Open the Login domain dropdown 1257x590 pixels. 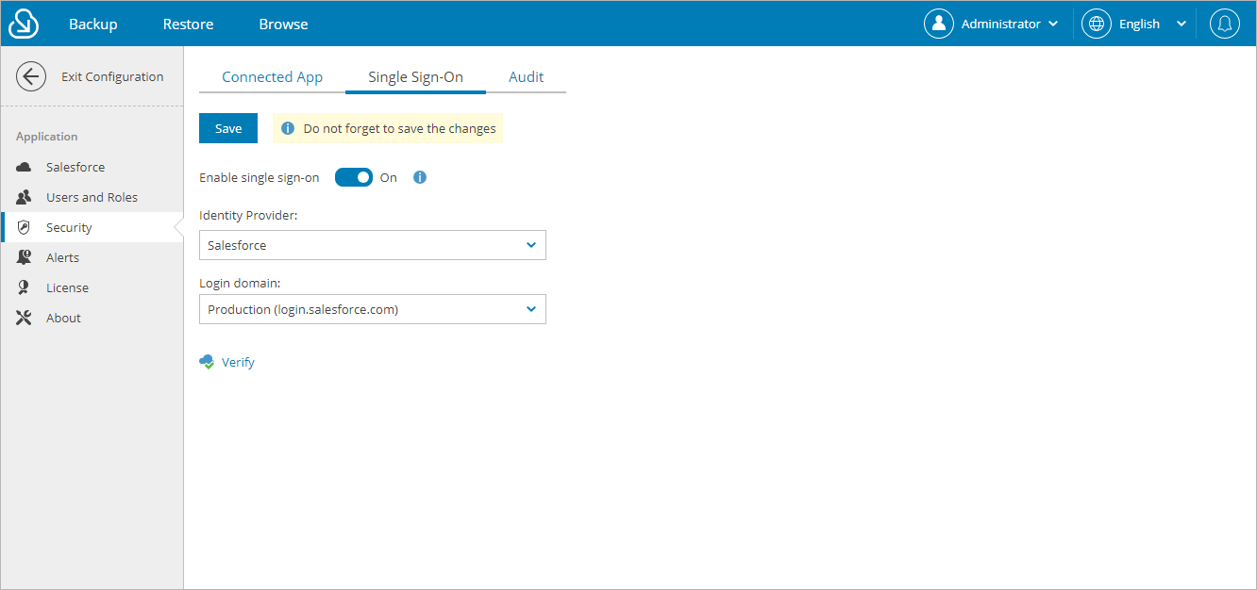373,309
